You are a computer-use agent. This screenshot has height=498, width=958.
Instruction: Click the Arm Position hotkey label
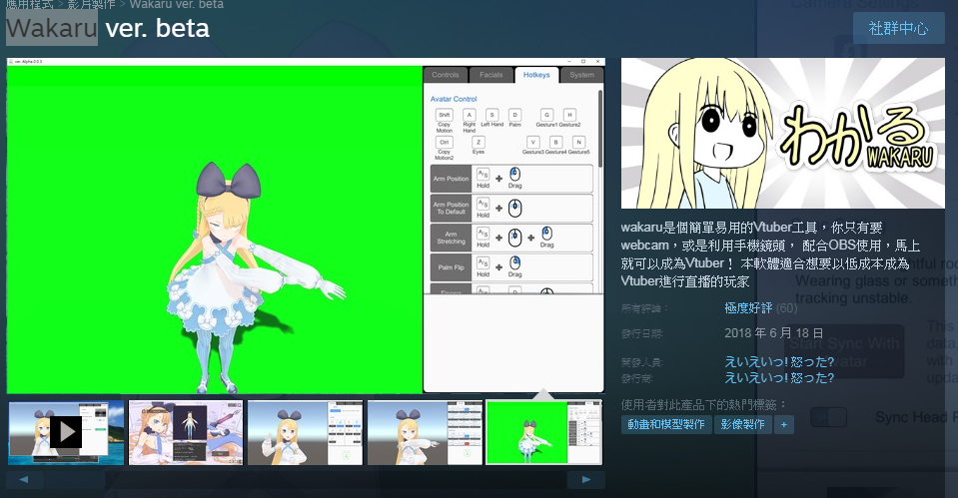tap(451, 179)
